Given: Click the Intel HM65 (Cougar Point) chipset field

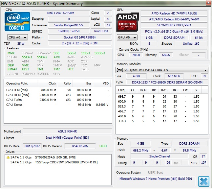Looking at the screenshot, I should [67, 137].
